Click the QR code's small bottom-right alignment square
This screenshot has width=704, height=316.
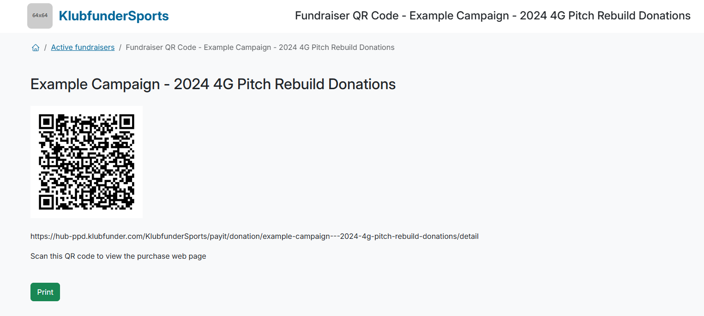pyautogui.click(x=121, y=196)
